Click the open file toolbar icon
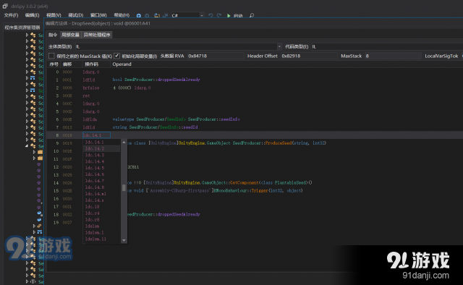 coord(157,15)
